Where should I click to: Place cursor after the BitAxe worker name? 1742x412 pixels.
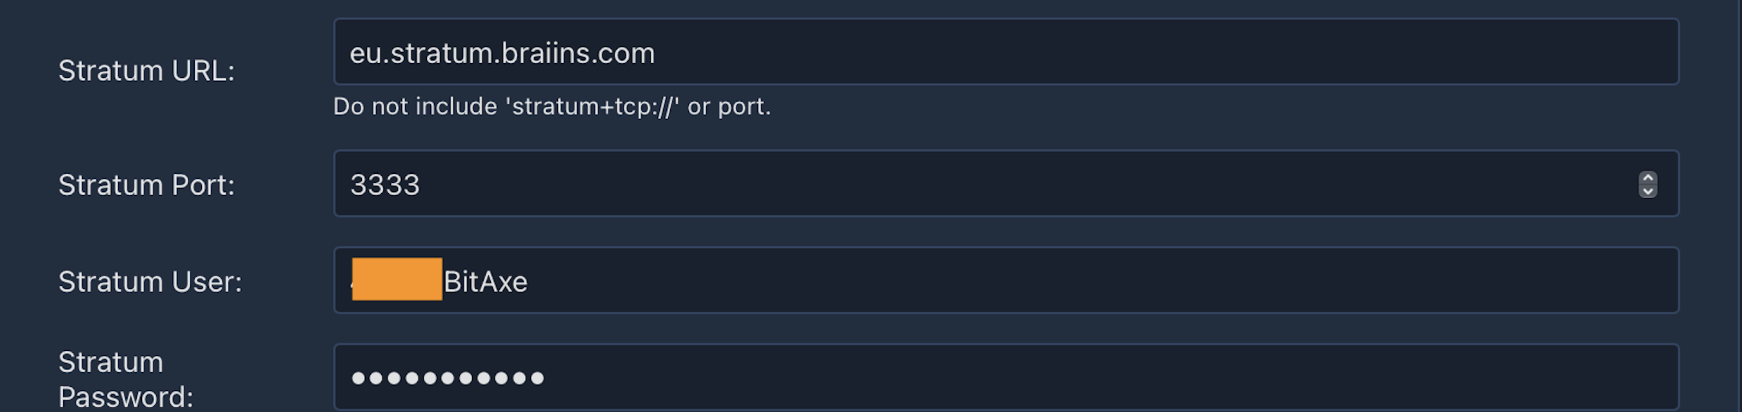(x=534, y=282)
